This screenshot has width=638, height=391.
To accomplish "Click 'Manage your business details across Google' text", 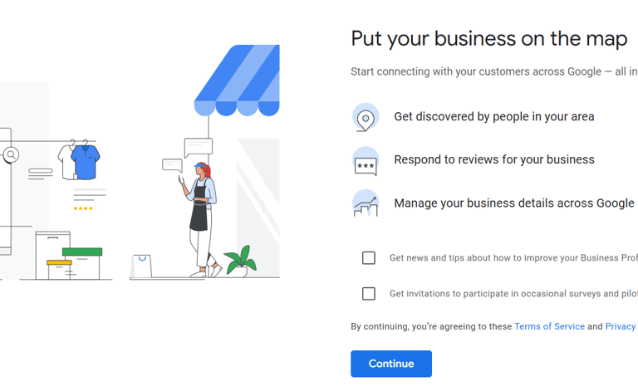I will click(514, 203).
